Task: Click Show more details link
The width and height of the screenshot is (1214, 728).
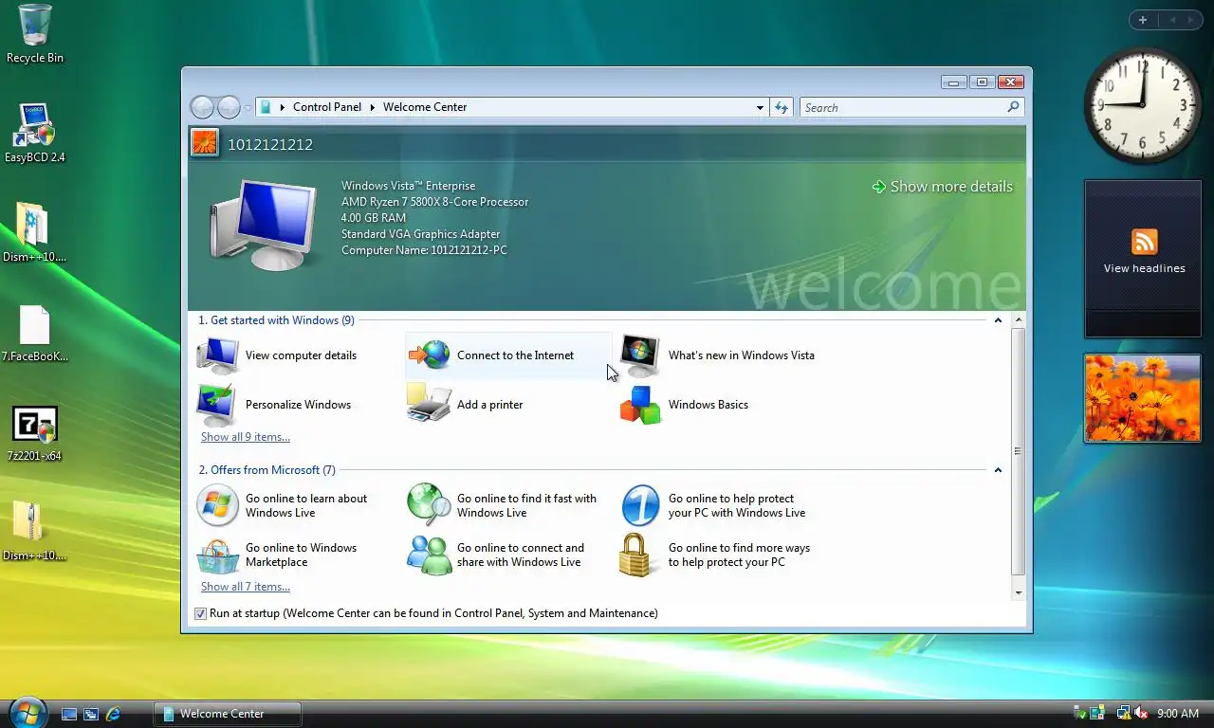Action: coord(942,187)
